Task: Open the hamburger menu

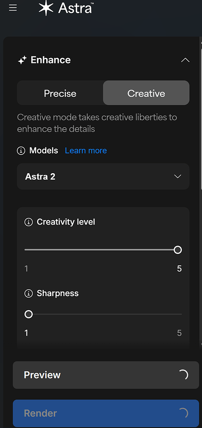Action: [x=13, y=8]
